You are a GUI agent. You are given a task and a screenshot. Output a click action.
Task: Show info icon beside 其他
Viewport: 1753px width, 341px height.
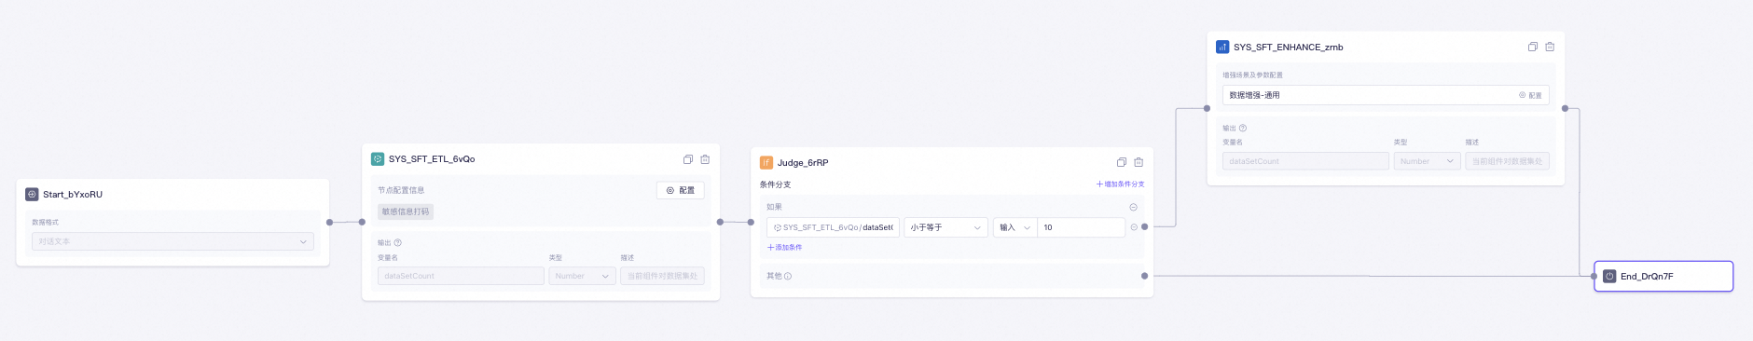click(x=788, y=276)
